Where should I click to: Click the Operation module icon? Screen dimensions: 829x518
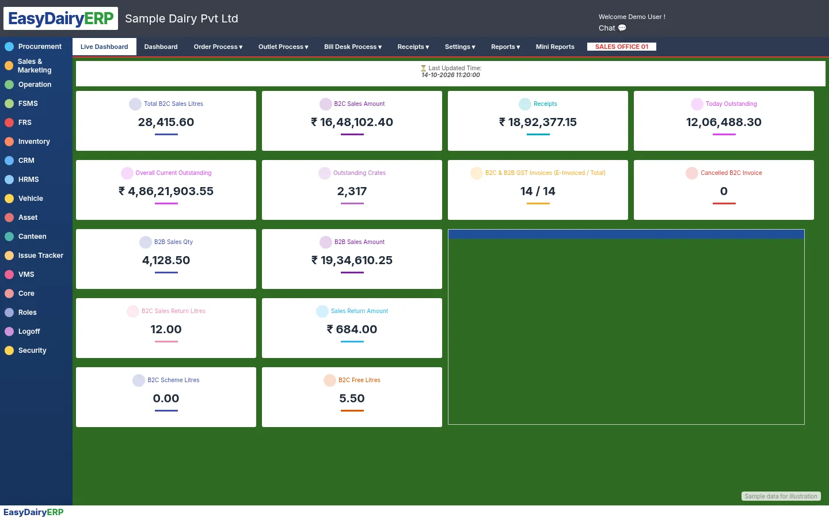point(9,85)
